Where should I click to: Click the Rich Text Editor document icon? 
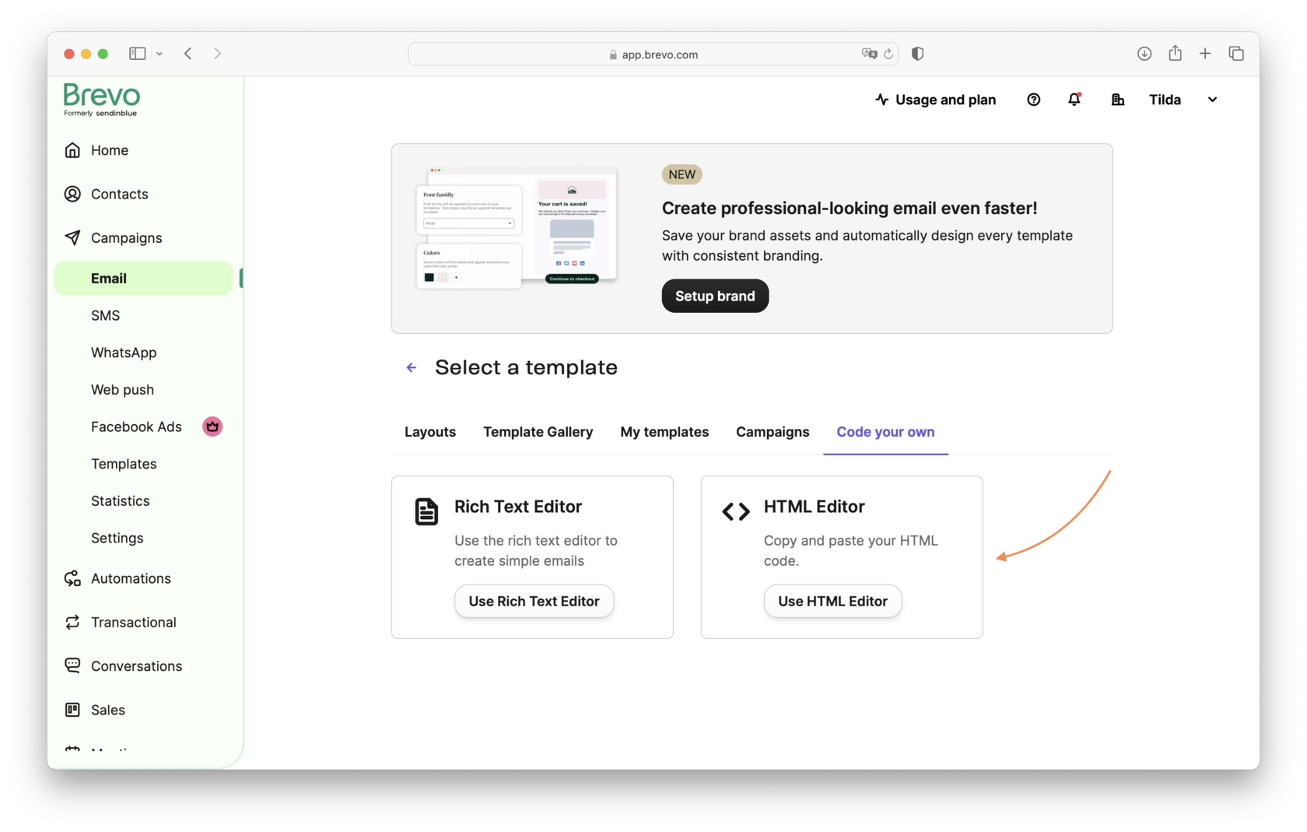(x=426, y=511)
